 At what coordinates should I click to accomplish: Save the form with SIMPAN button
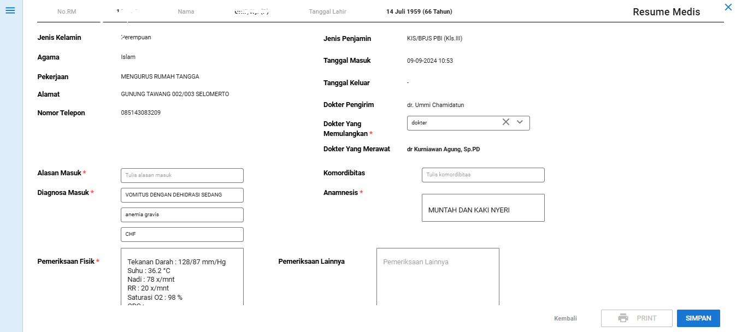698,318
